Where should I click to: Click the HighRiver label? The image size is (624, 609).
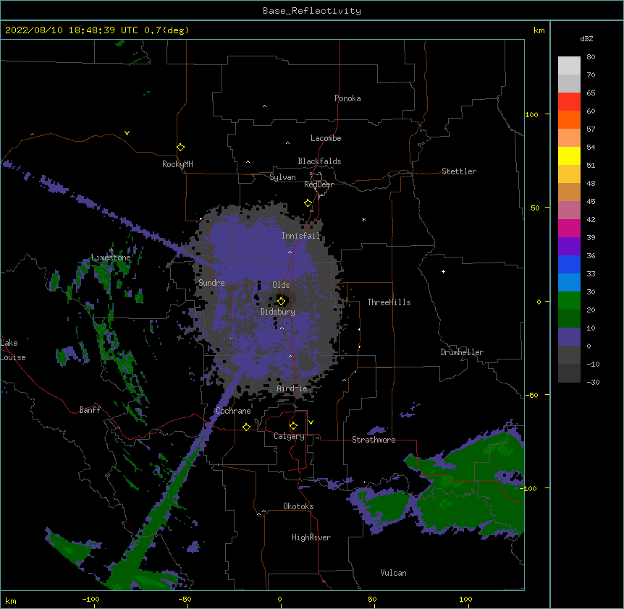click(x=311, y=537)
